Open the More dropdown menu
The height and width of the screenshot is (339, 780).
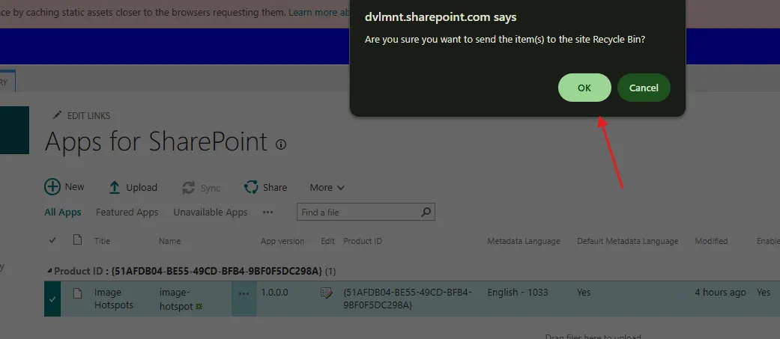(327, 187)
